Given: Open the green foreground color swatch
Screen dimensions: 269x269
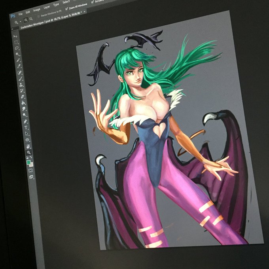Looking at the screenshot, I should click(x=28, y=162).
